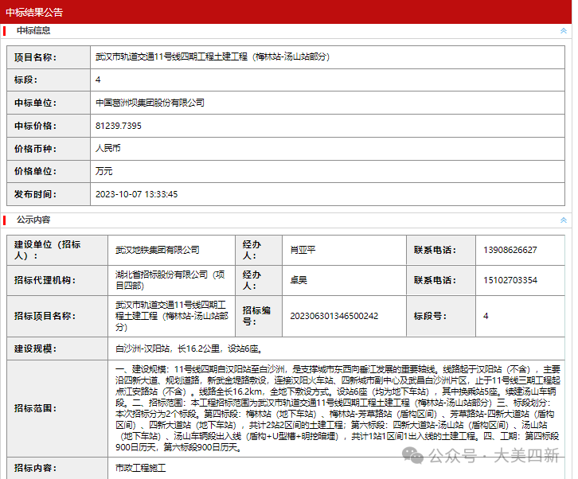This screenshot has width=578, height=479.
Task: Select the 公示内容 section heading
Action: pyautogui.click(x=33, y=220)
